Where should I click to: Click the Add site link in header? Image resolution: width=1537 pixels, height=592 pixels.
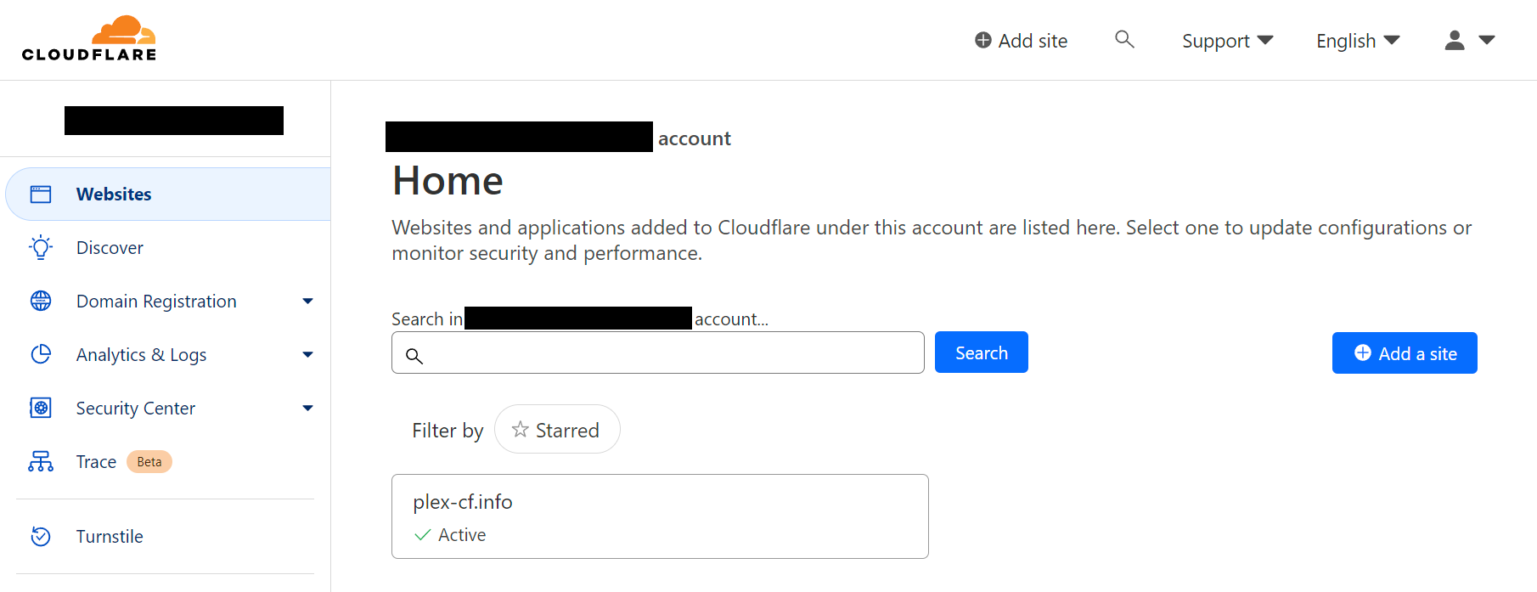[1022, 41]
